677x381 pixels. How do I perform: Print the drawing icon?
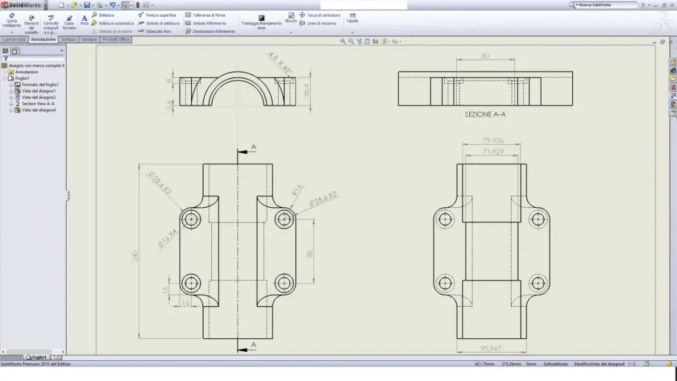(x=99, y=5)
